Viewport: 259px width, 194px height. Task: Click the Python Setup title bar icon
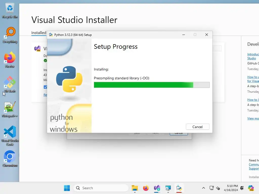(x=51, y=35)
